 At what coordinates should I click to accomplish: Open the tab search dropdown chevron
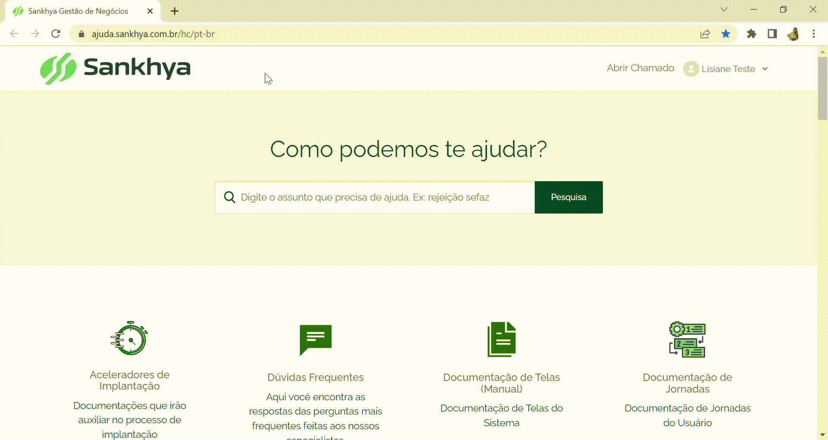[724, 9]
